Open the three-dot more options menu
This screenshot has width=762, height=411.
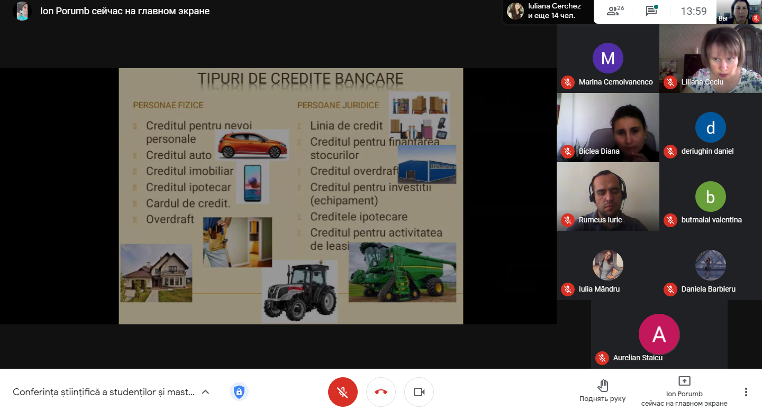pyautogui.click(x=746, y=392)
